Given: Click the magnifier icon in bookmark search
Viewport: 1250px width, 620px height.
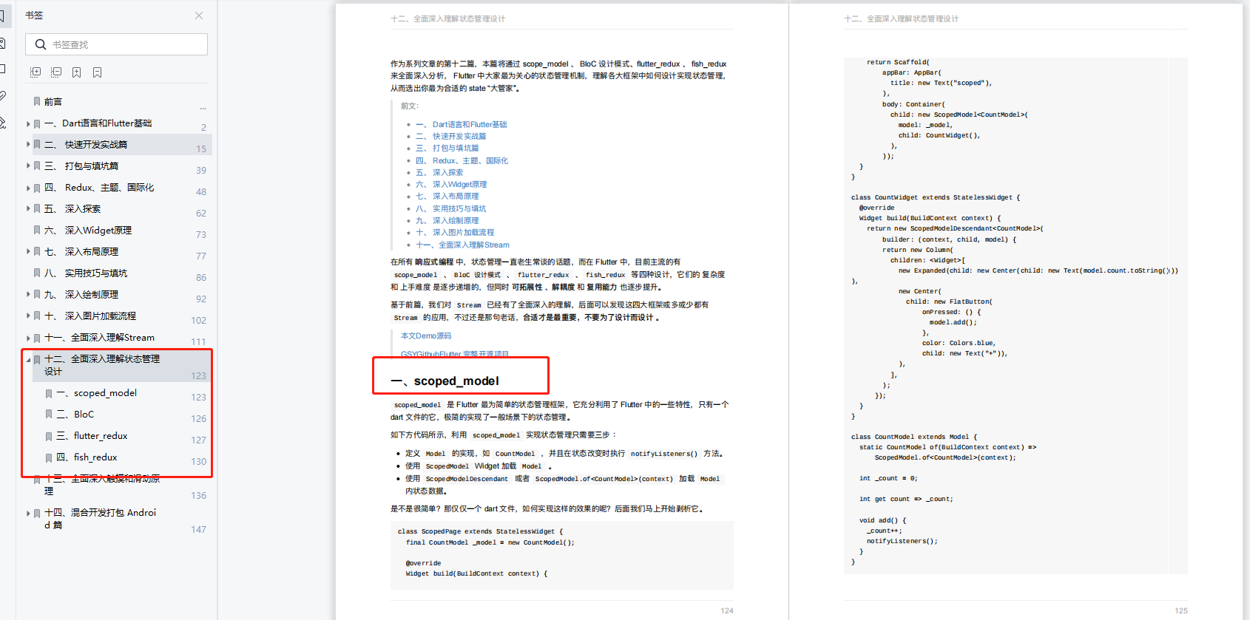Looking at the screenshot, I should (x=41, y=44).
